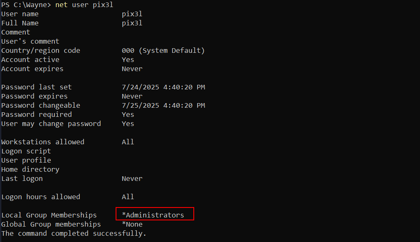Screen dimensions: 420x242
Task: Click the PS C:\Wayne> prompt
Action: point(26,5)
